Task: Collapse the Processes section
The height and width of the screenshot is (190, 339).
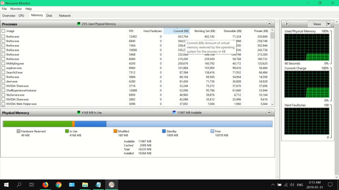Action: coord(269,24)
